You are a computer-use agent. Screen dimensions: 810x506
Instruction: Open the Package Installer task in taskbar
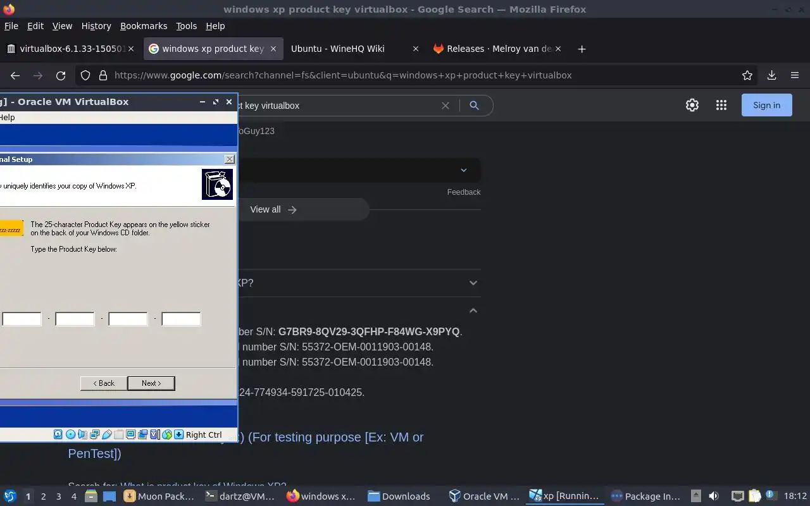(x=646, y=497)
